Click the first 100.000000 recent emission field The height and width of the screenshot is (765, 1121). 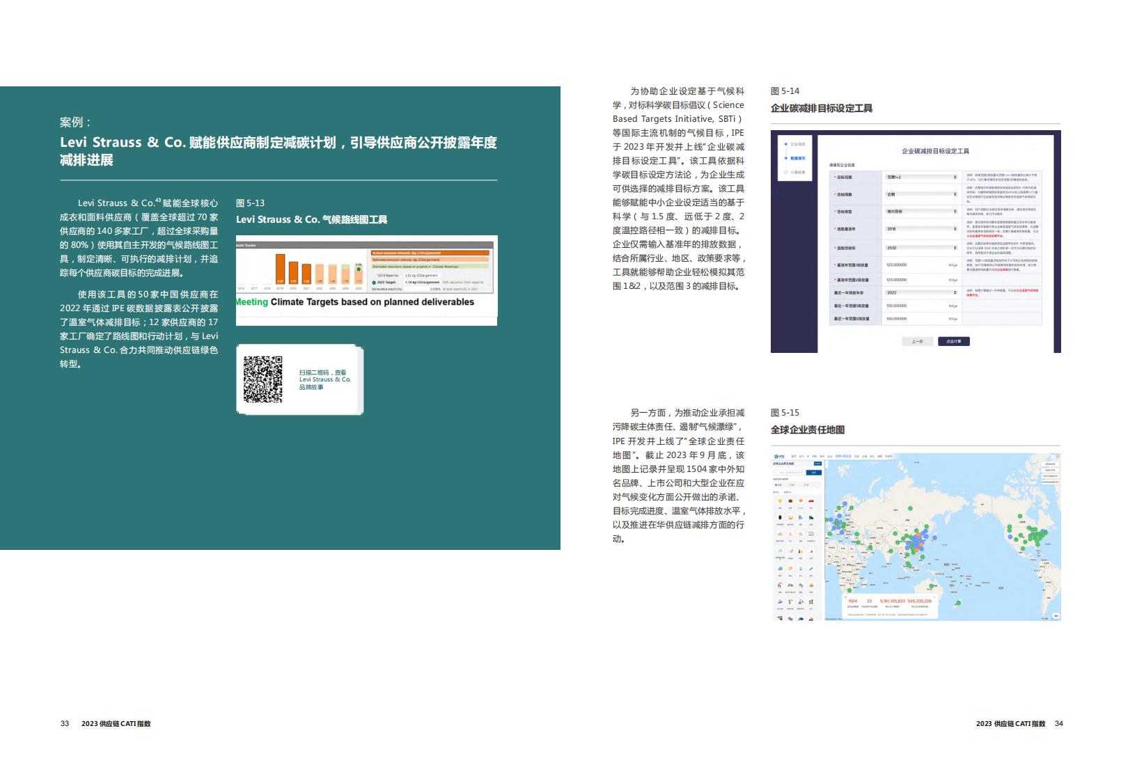[x=922, y=306]
